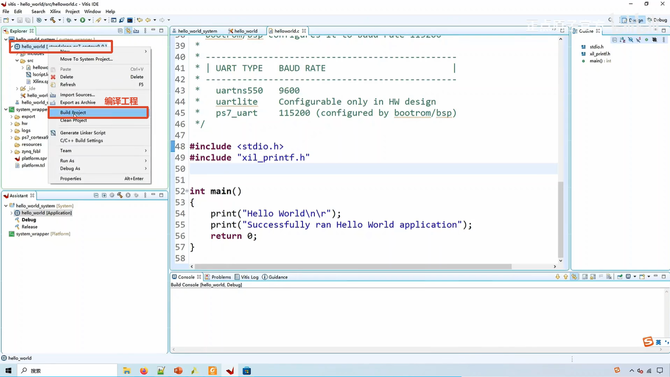This screenshot has height=377, width=670.
Task: Click the editor vertical scrollbar thumb
Action: 561,219
